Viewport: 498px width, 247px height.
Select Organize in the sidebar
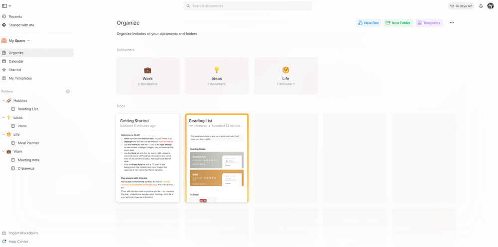[x=37, y=53]
